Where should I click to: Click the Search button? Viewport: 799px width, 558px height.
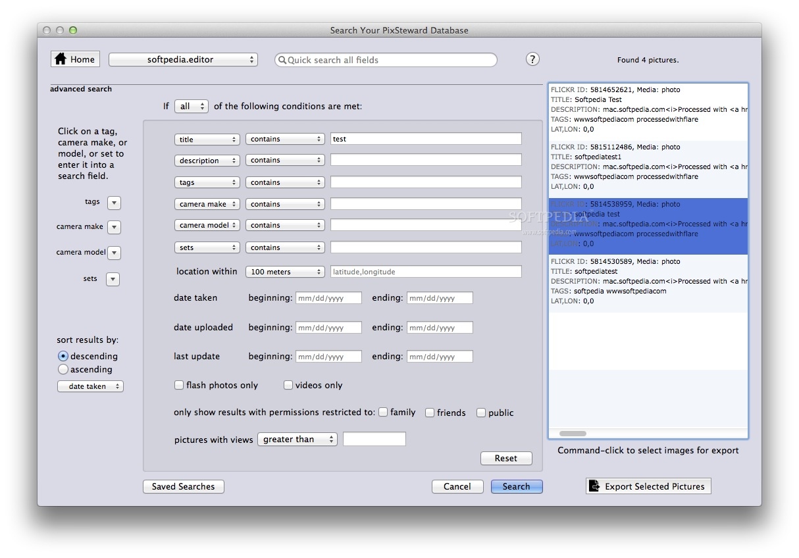(x=517, y=486)
